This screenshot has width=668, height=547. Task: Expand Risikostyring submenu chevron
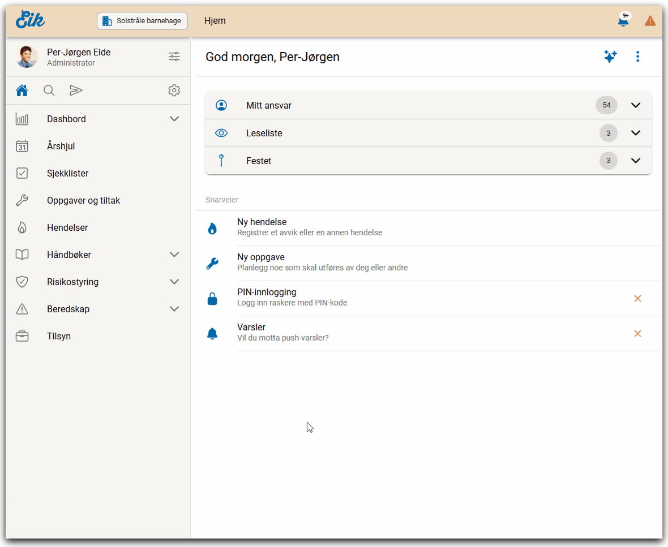tap(174, 282)
